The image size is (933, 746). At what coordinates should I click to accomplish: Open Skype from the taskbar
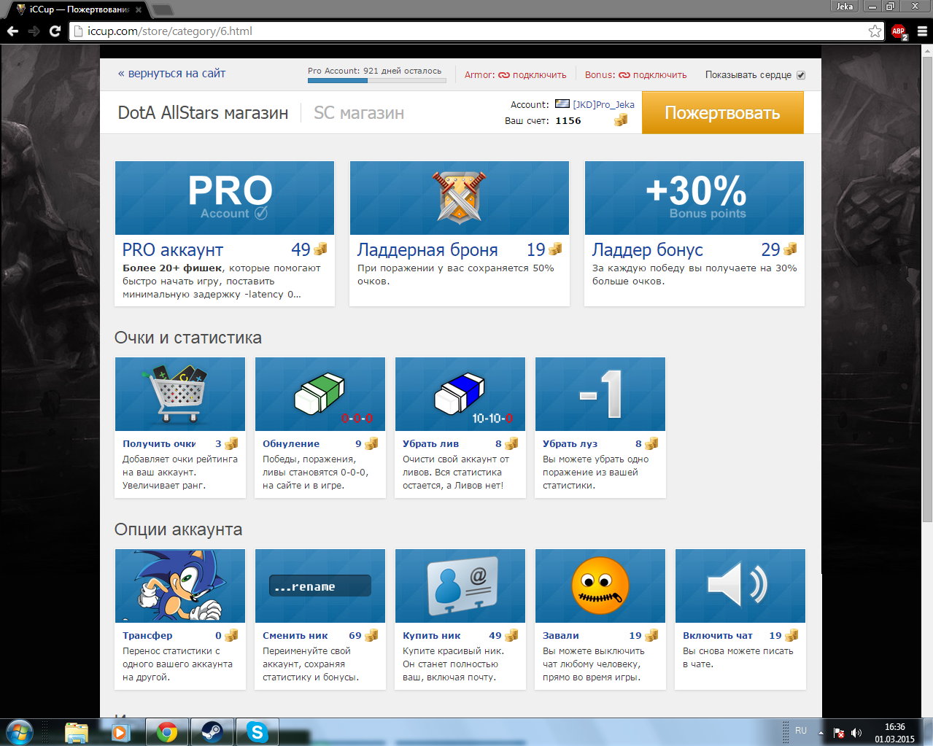pos(257,732)
